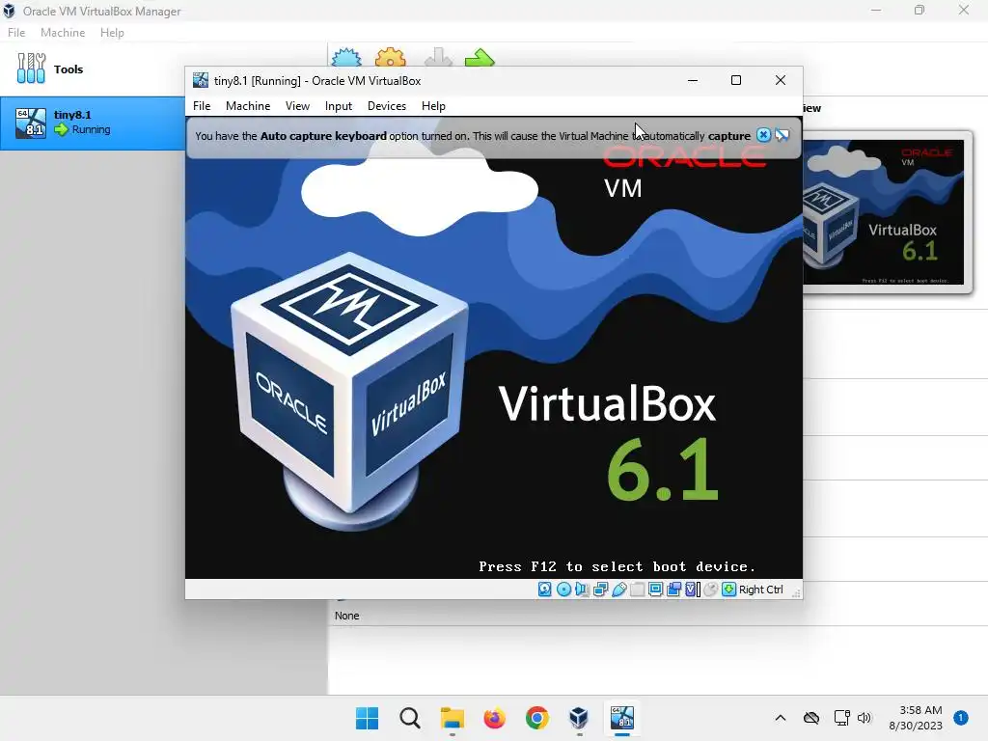The width and height of the screenshot is (988, 741).
Task: Open the View menu in VM window
Action: click(297, 106)
